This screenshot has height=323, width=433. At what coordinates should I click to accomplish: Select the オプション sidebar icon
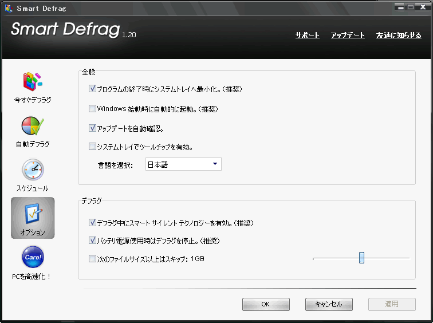click(33, 218)
